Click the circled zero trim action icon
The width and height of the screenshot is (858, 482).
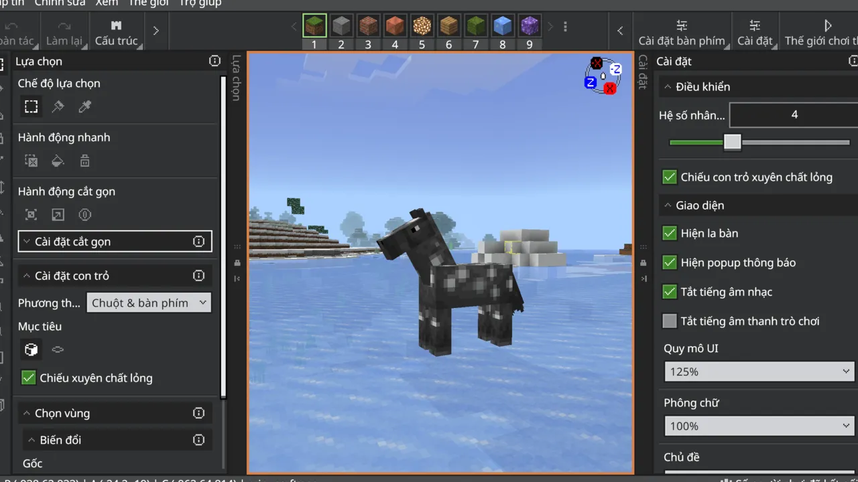(x=84, y=215)
